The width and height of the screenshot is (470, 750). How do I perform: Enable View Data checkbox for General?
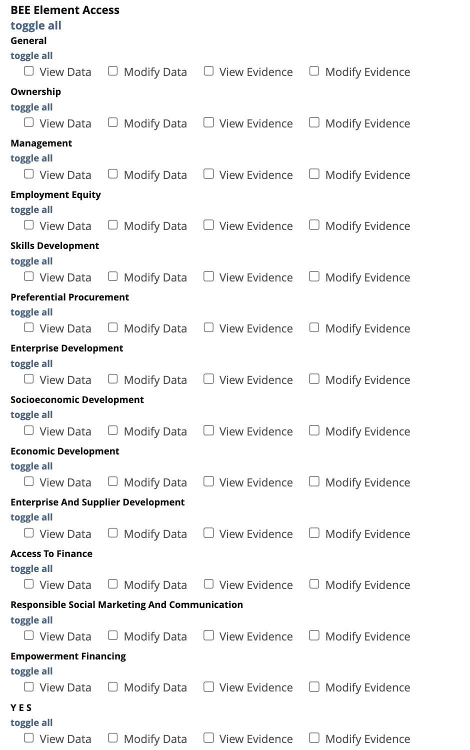tap(29, 71)
